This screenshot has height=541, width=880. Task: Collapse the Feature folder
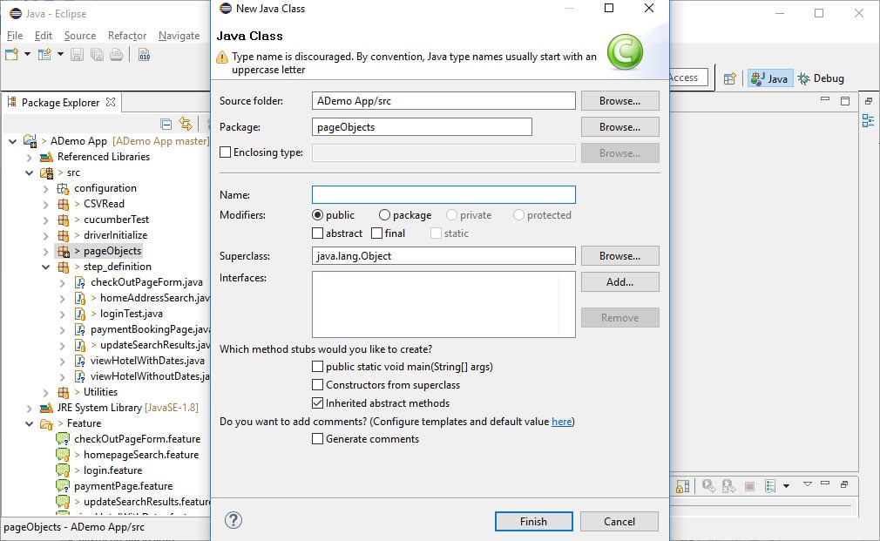point(29,423)
